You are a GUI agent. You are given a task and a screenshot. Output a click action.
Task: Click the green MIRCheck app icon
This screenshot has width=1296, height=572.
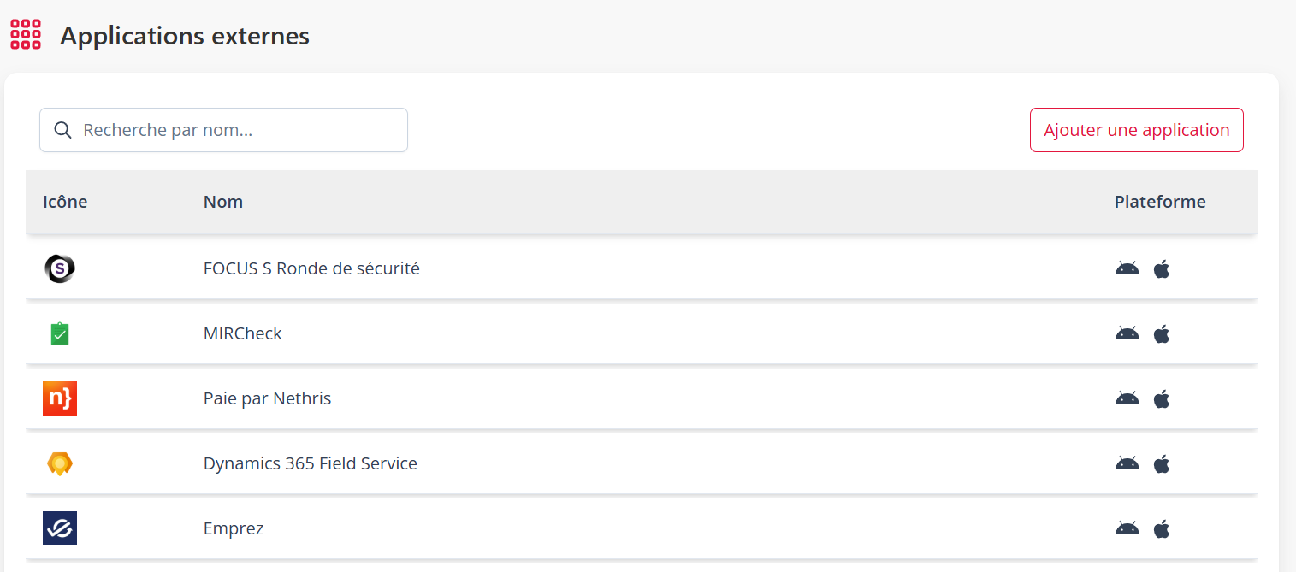[x=60, y=333]
